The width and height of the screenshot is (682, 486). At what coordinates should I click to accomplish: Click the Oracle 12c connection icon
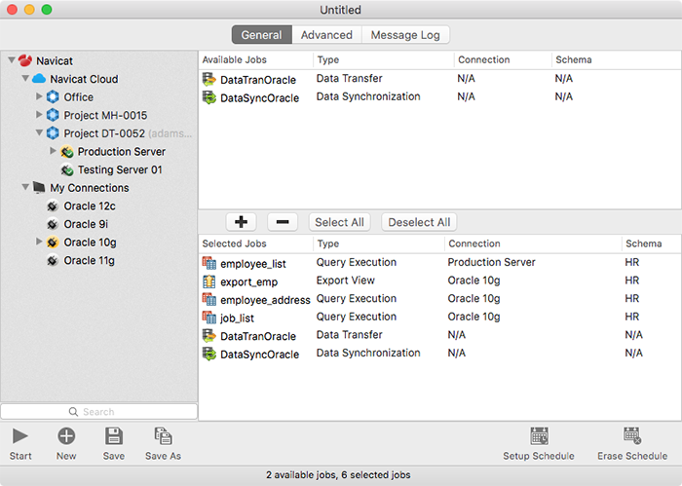53,206
